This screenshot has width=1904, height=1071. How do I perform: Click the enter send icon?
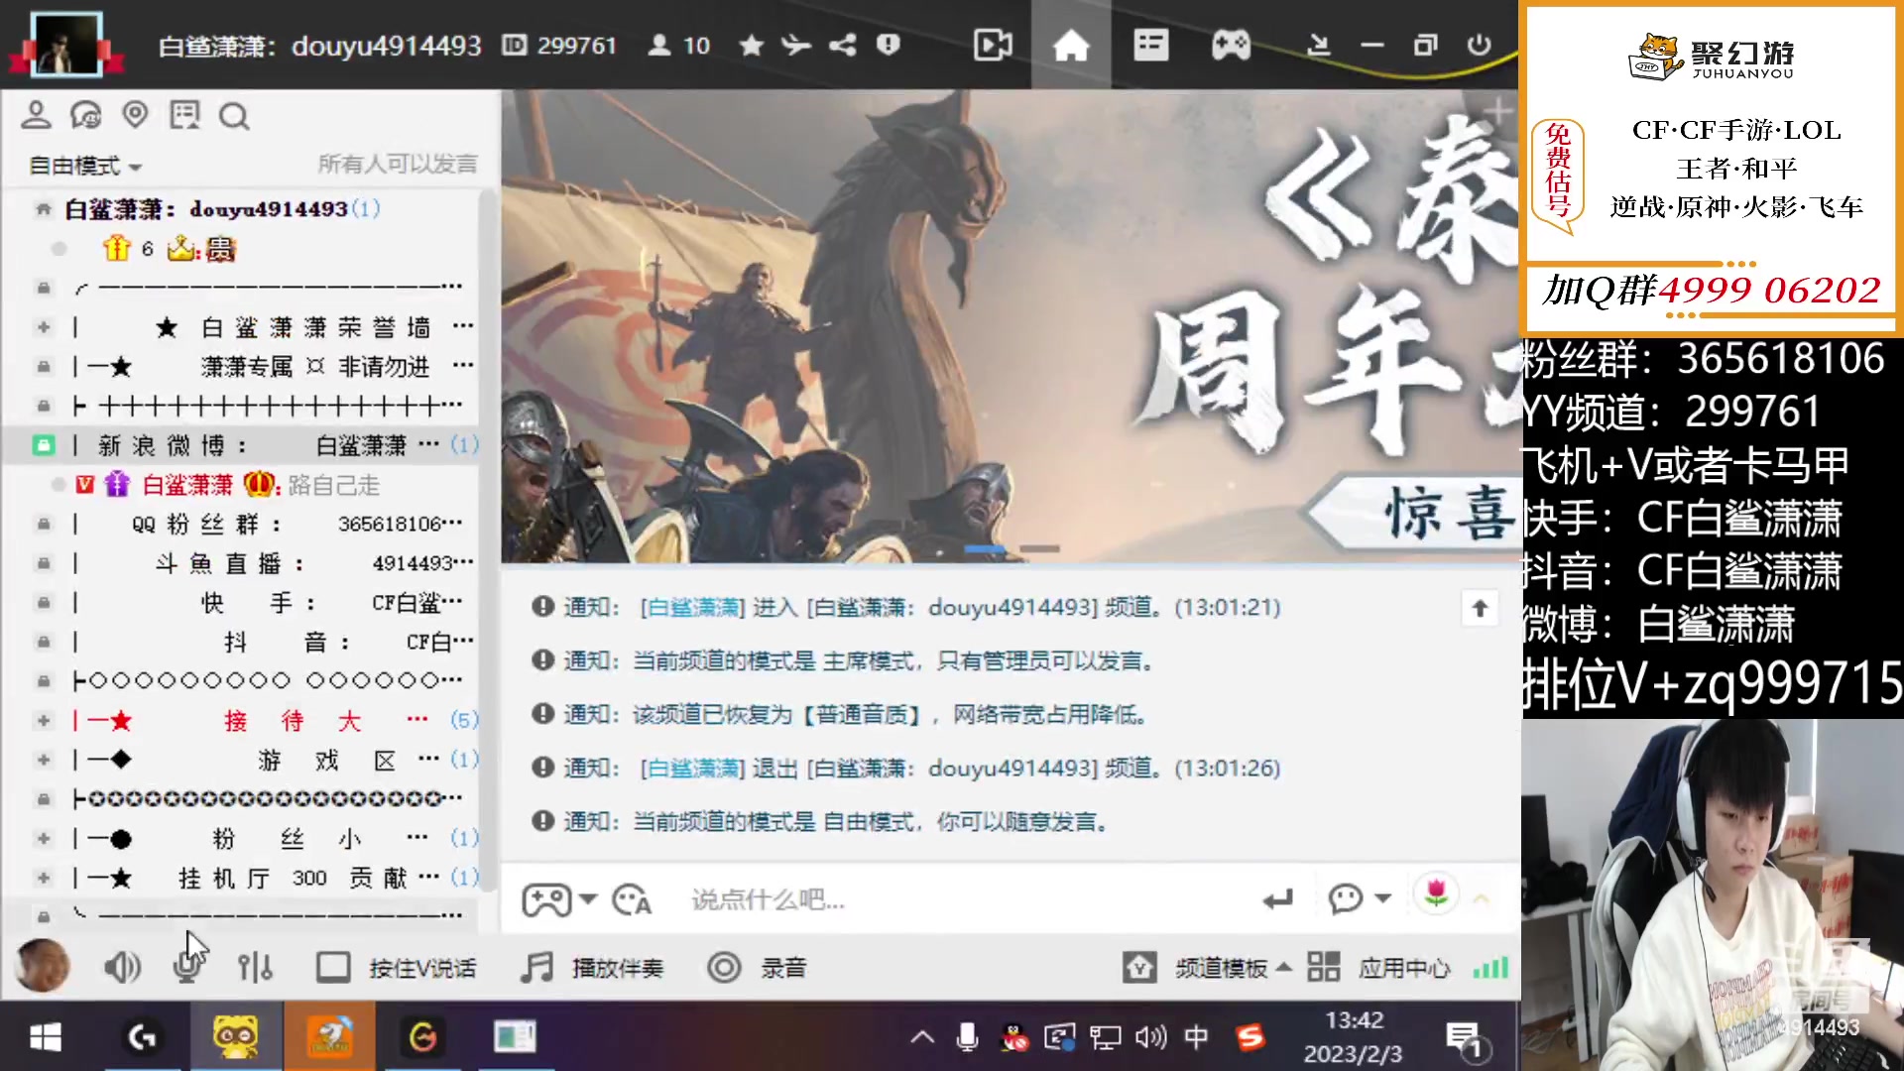pos(1278,899)
